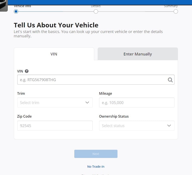
Task: Click the VIN help question mark icon
Action: pyautogui.click(x=27, y=71)
